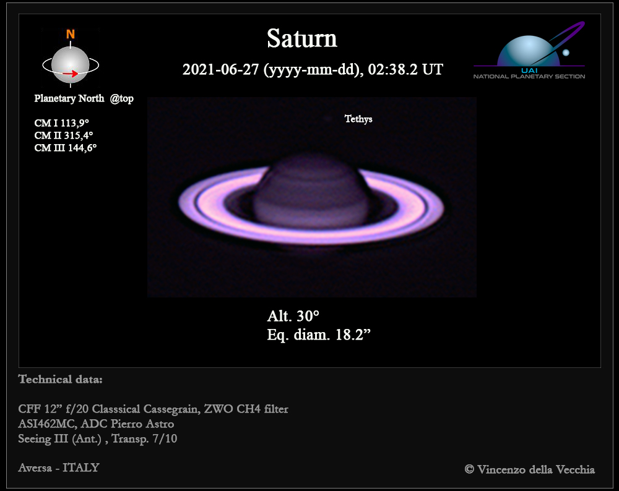Click the Saturn planet photograph
This screenshot has height=491, width=619.
[x=312, y=197]
